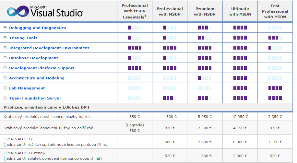Click the 12 950 € price cell

point(240,117)
